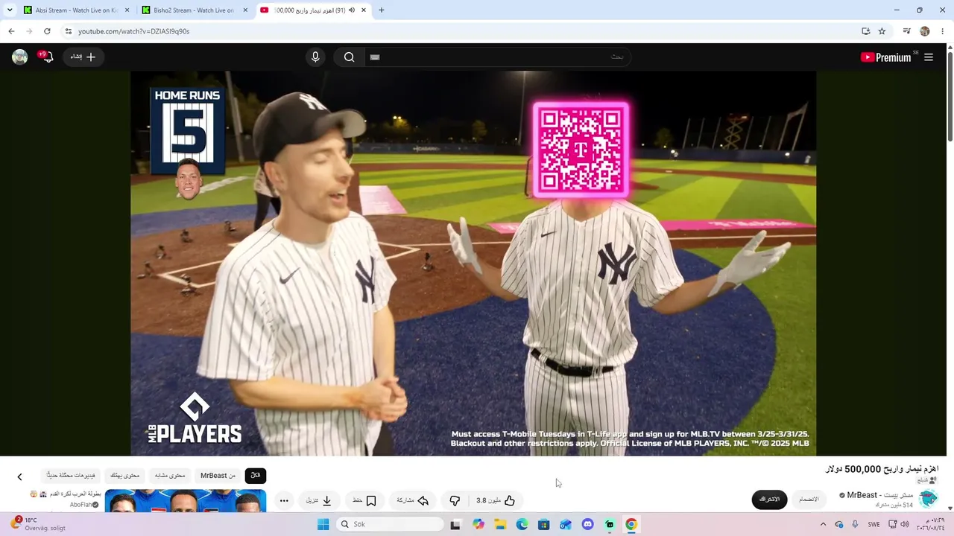Screen dimensions: 954x536
Task: Show more filter chips with the chevron
Action: coord(20,476)
